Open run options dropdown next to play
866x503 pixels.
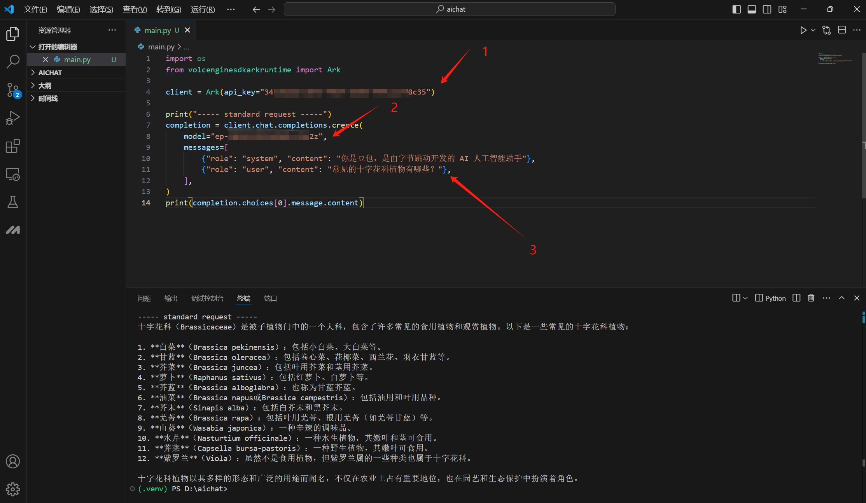click(x=813, y=30)
